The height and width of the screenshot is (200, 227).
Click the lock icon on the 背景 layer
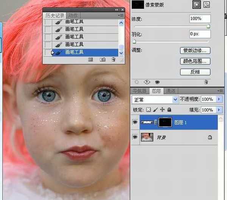(x=210, y=137)
